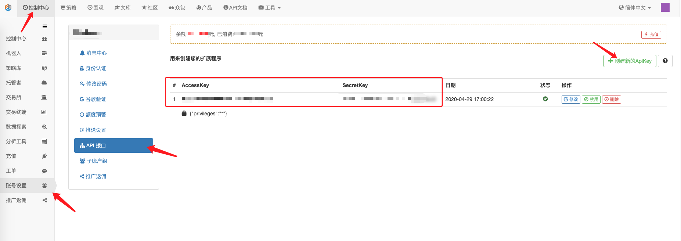Open 谷歌验证 in the account menu
Screen dimensions: 681x241
coord(93,99)
